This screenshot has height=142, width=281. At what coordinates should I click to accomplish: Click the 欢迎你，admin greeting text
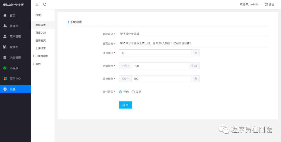(x=249, y=4)
